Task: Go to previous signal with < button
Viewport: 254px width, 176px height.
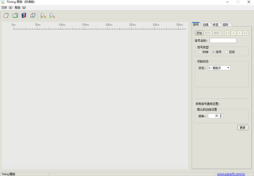Action: pyautogui.click(x=233, y=33)
